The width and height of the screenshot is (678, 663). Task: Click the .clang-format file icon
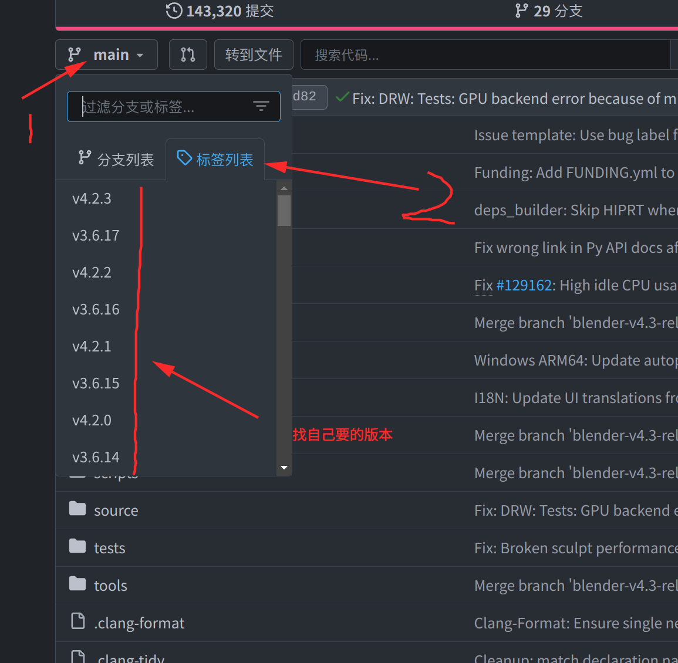[78, 621]
